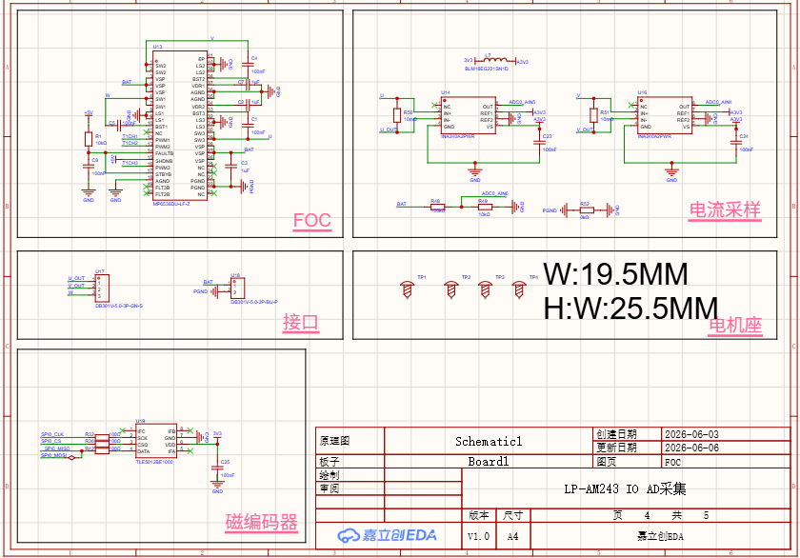800x558 pixels.
Task: Select test point TP4 screw symbol
Action: (x=519, y=289)
